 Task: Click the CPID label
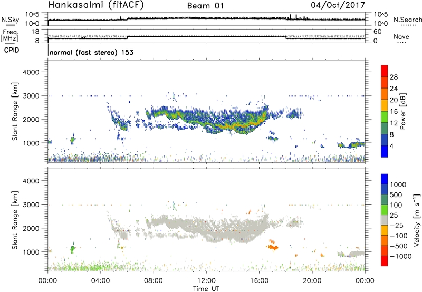(12, 50)
